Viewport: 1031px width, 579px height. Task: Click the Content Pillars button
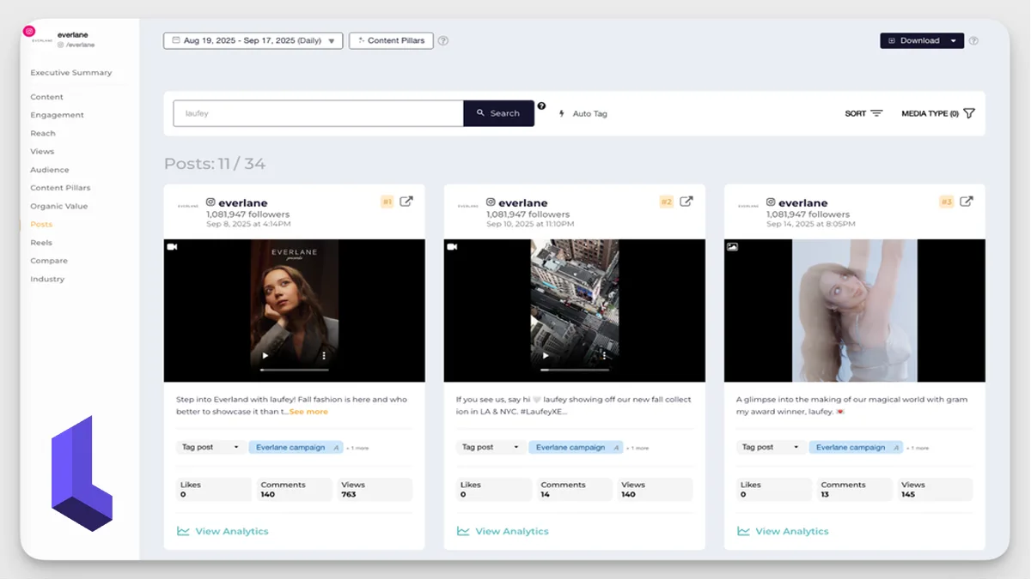[x=391, y=39]
